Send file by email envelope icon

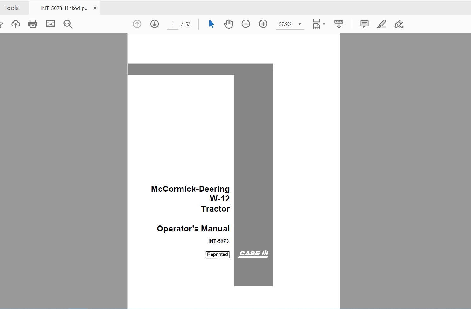pyautogui.click(x=50, y=24)
